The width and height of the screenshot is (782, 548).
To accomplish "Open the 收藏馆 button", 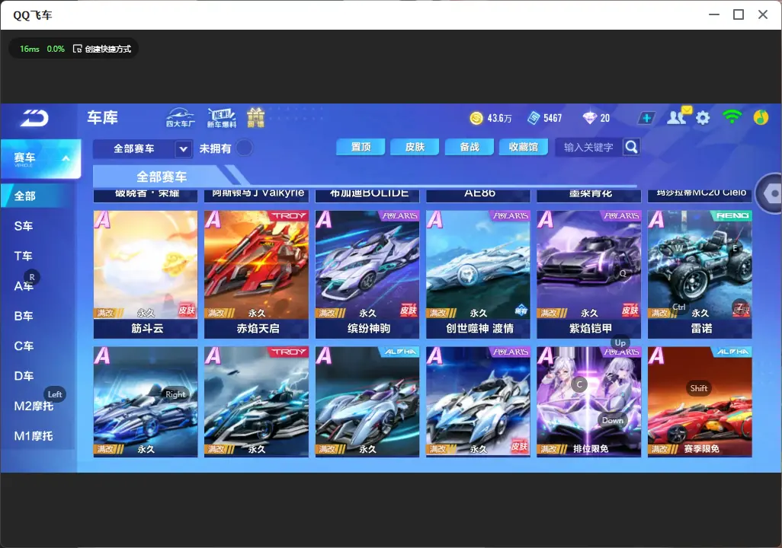I will point(523,147).
